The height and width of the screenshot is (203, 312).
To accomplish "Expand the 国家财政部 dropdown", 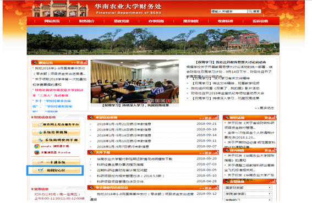I will (248, 188).
